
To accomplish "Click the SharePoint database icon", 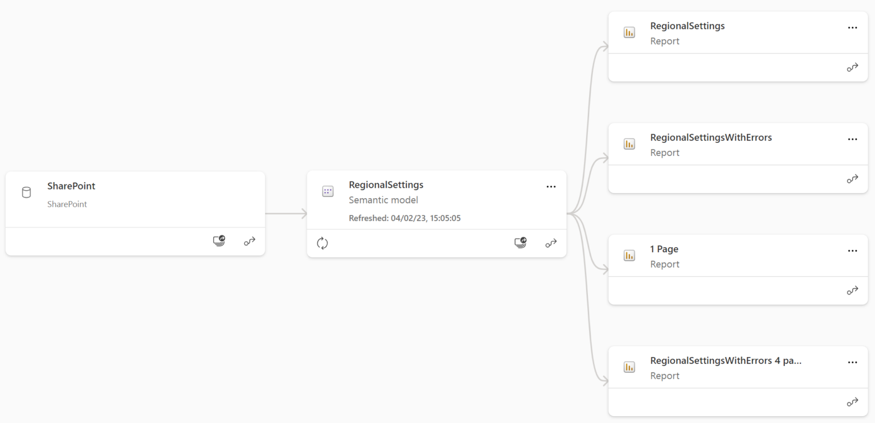I will pos(26,192).
